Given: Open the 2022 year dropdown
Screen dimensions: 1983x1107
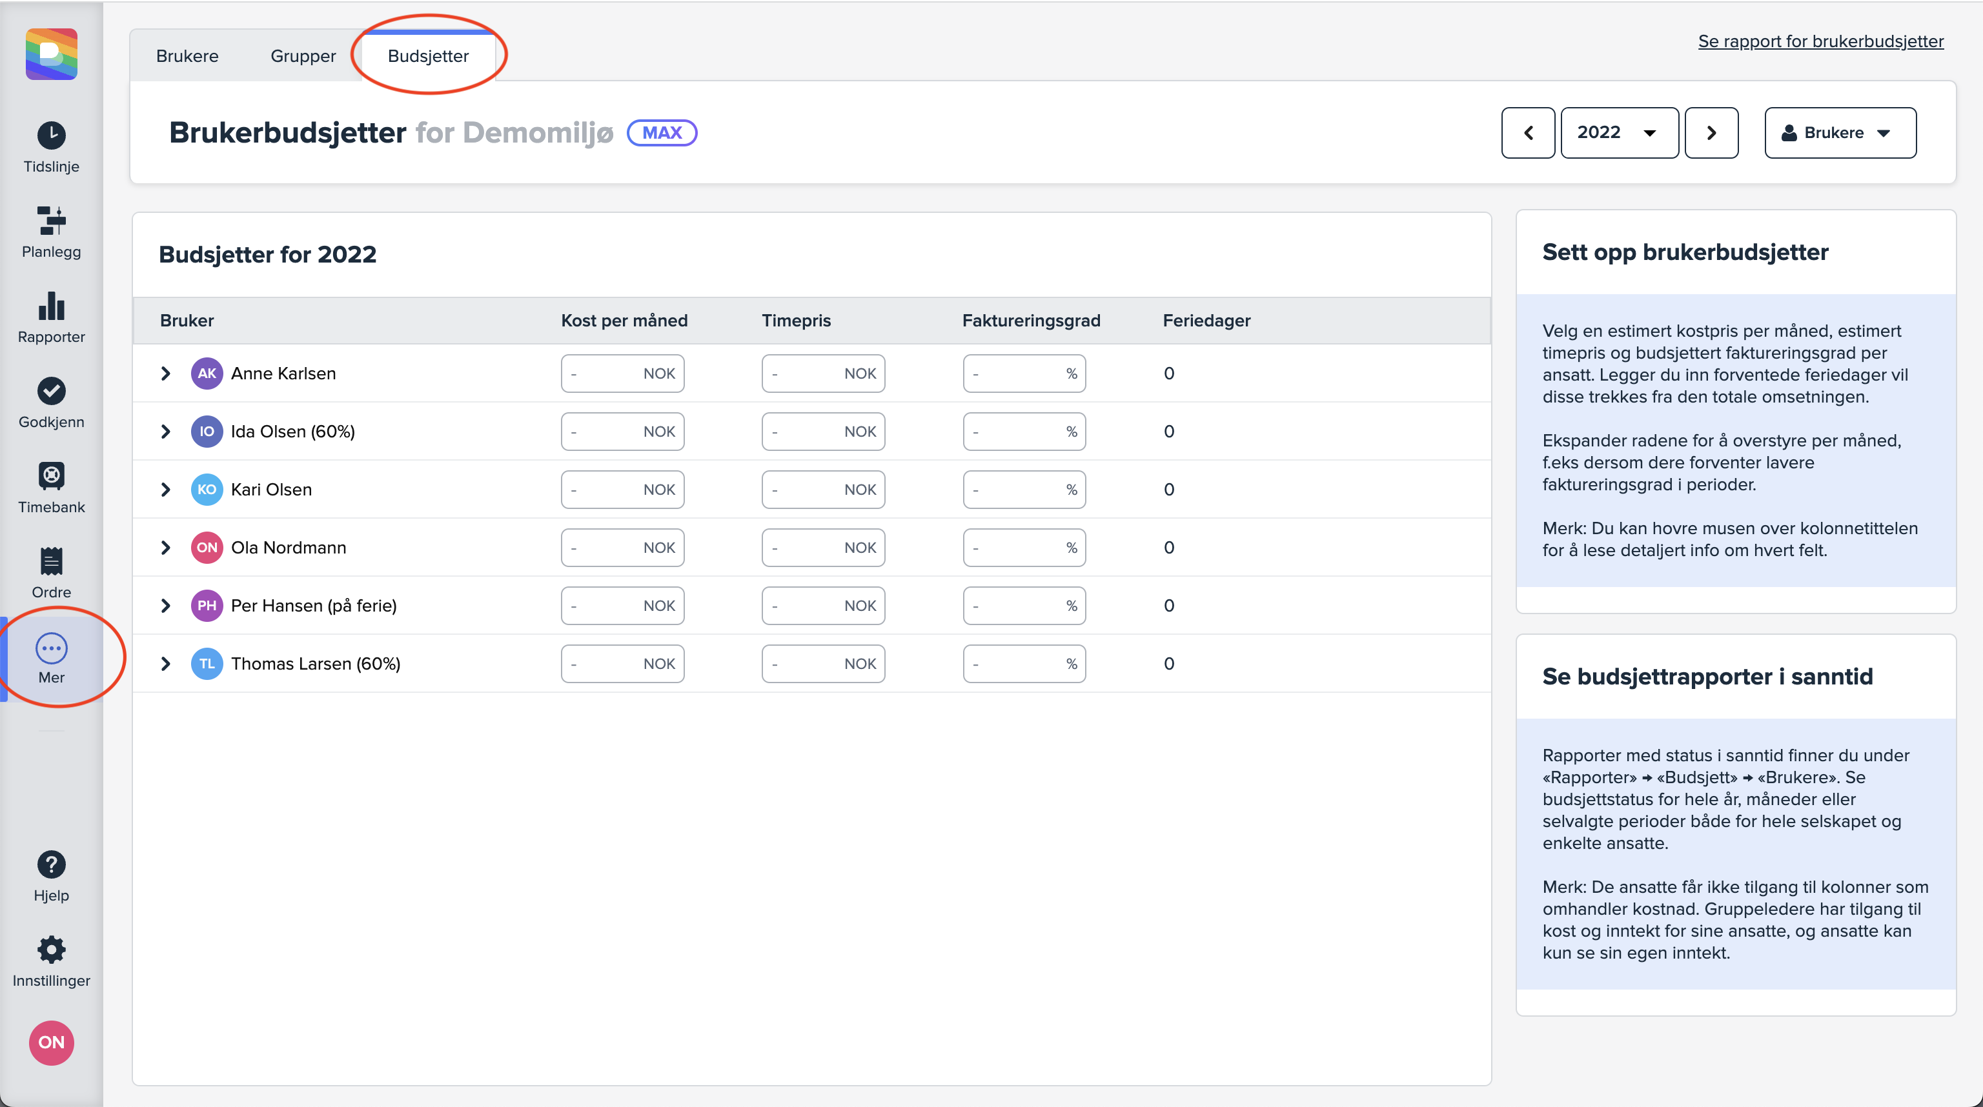Looking at the screenshot, I should (1618, 133).
